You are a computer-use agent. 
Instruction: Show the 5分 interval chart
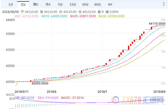tap(60, 5)
